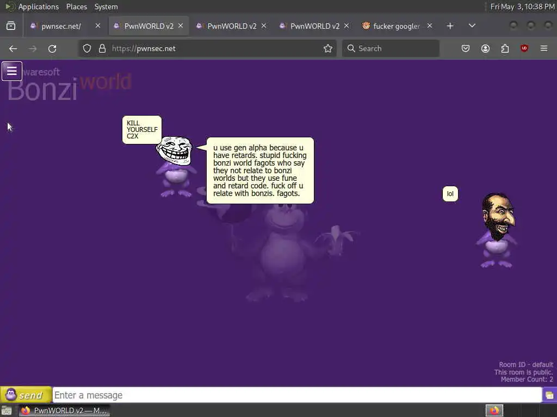Click the bearded face Bonzi character

coord(497,230)
